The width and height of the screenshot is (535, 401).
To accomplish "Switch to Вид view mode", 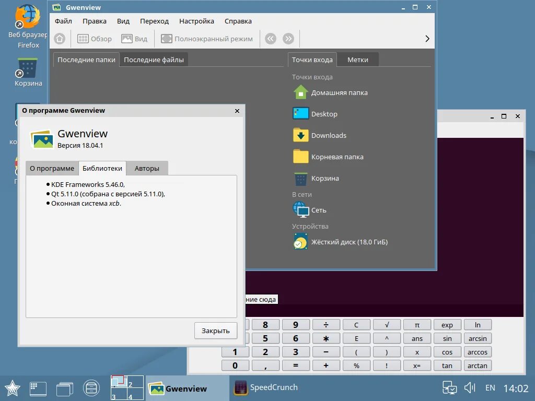I will point(134,39).
